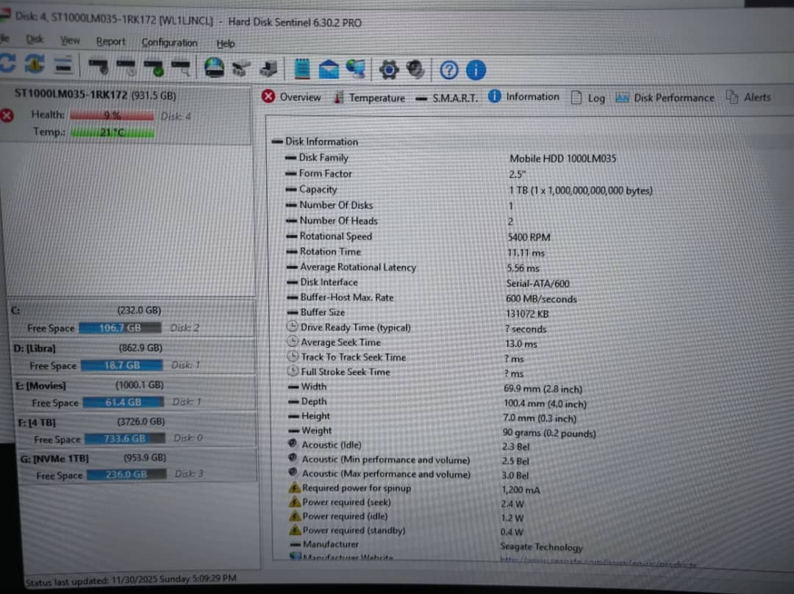Screen dimensions: 794x594
Task: Collapse the Disk Information tree section
Action: tap(277, 142)
